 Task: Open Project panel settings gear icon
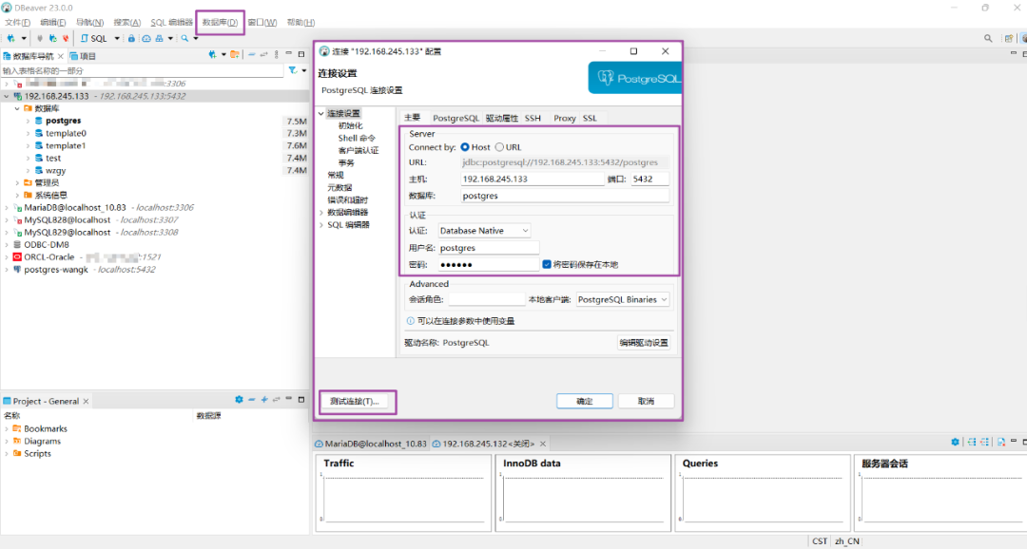point(239,399)
